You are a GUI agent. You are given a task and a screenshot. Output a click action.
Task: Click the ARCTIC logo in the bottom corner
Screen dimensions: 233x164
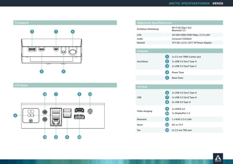click(x=218, y=158)
